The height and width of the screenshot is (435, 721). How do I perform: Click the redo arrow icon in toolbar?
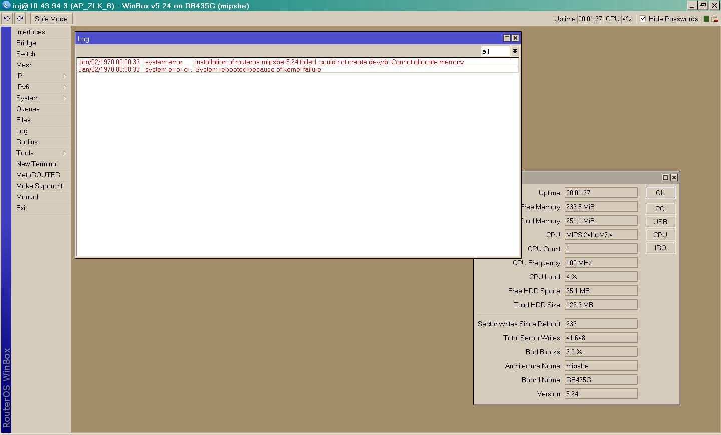20,19
